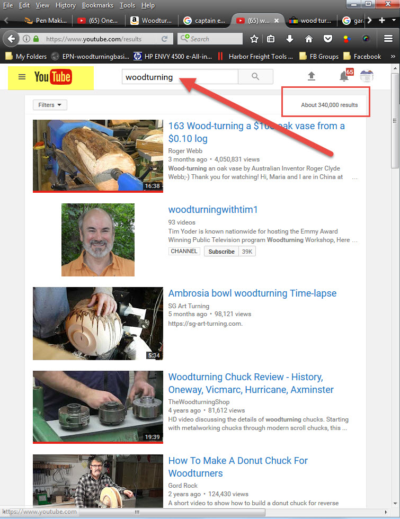The height and width of the screenshot is (519, 400).
Task: Open a new tab with plus icon
Action: (x=382, y=20)
